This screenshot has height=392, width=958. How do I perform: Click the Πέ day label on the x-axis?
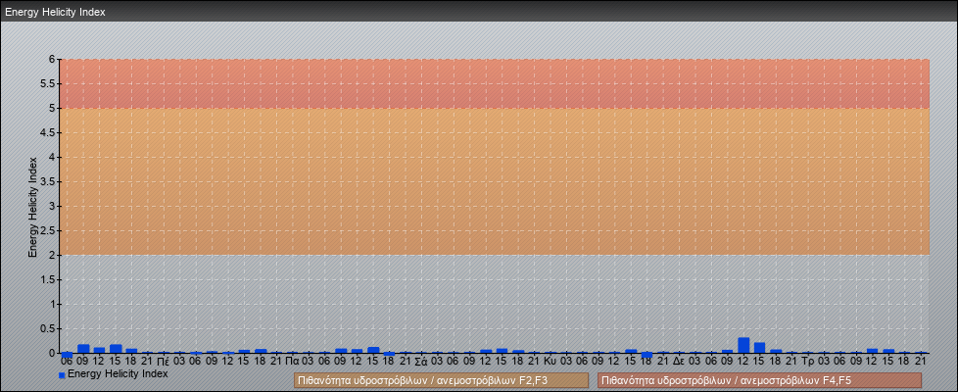click(164, 362)
